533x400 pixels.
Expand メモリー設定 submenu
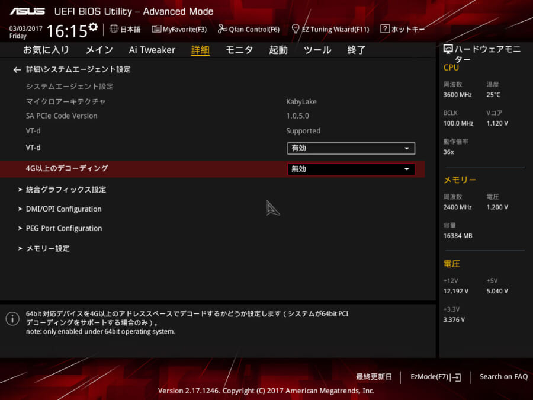pyautogui.click(x=47, y=248)
